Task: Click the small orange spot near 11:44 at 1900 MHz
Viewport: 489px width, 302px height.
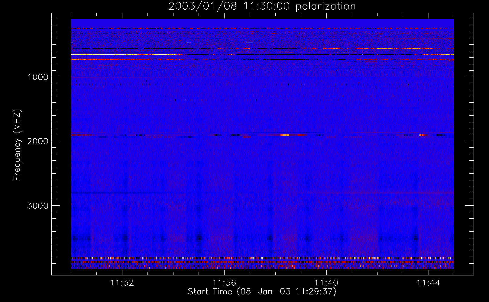Action: click(422, 135)
